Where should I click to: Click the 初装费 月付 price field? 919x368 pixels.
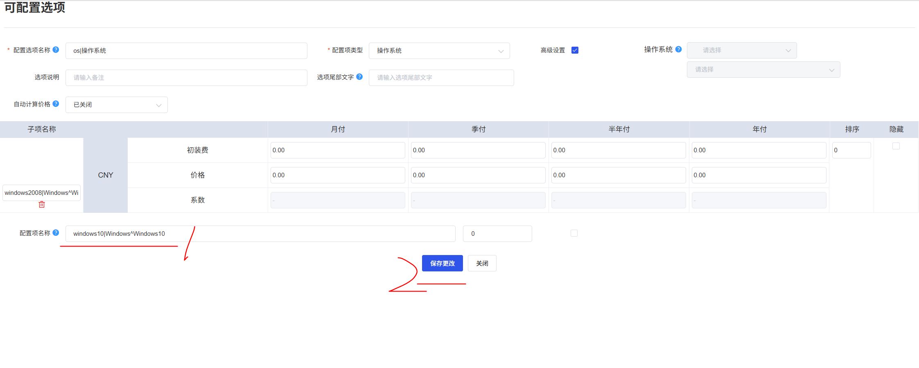click(337, 150)
